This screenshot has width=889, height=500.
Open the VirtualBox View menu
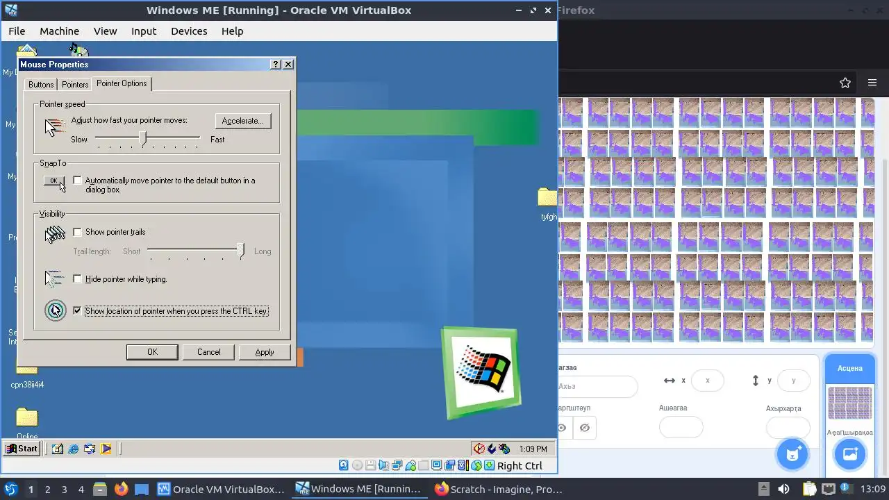(106, 31)
